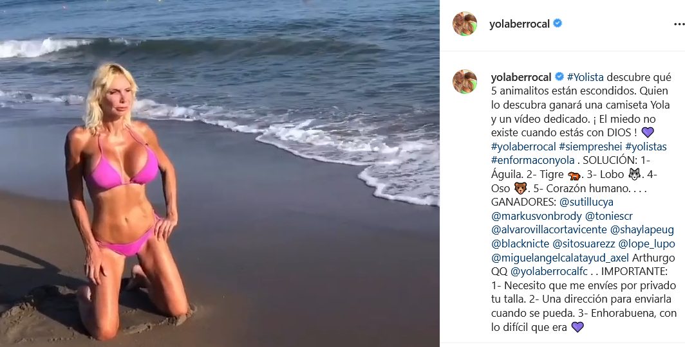
Task: Visit @yolaberrocalfc profile mention
Action: pos(549,271)
